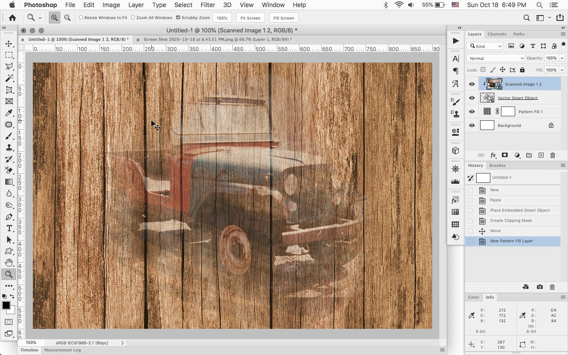Click the foreground color swatch
Screen dimensions: 568x355
[6, 306]
